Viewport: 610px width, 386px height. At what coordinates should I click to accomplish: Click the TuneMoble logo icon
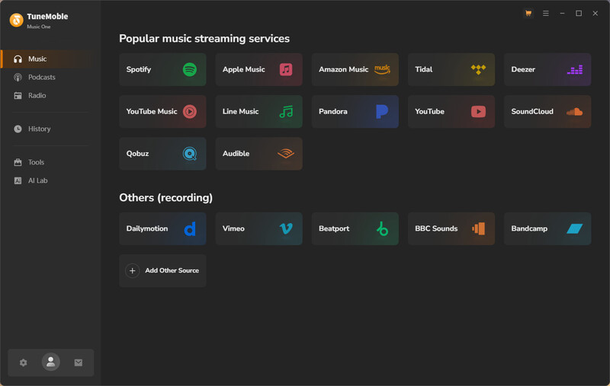[x=16, y=21]
